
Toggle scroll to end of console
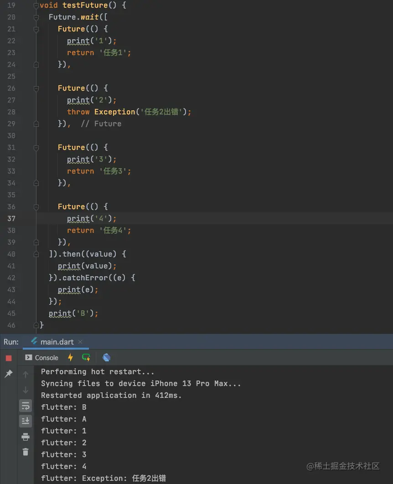(26, 421)
